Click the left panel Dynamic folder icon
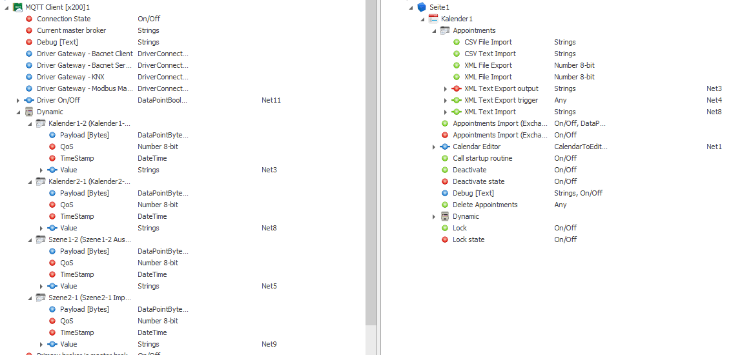Image resolution: width=731 pixels, height=355 pixels. tap(29, 112)
